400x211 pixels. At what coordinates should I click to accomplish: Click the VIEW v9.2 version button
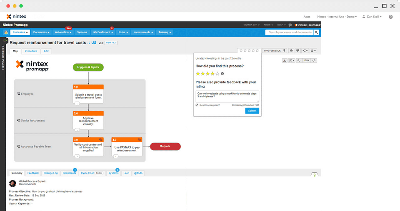tap(111, 43)
